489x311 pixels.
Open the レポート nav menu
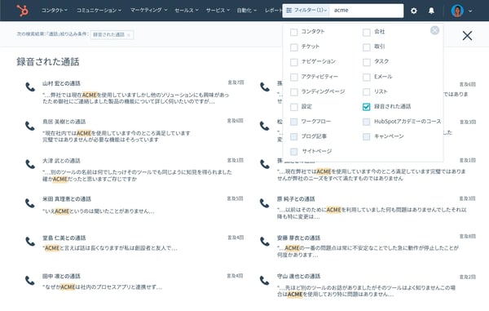[x=273, y=11]
